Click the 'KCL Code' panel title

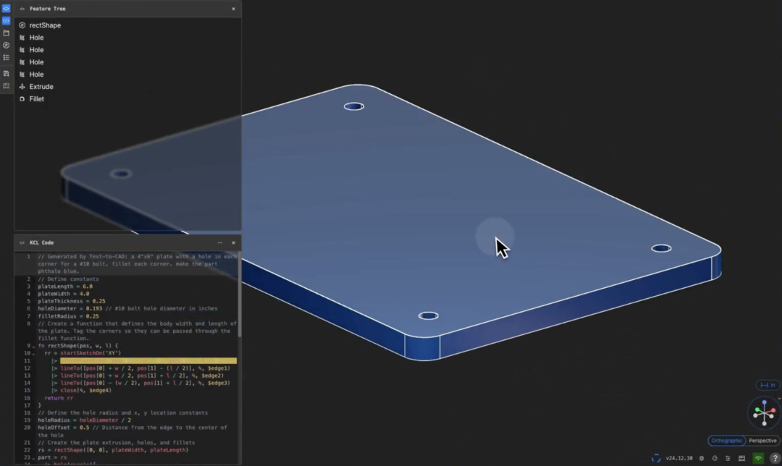tap(41, 242)
